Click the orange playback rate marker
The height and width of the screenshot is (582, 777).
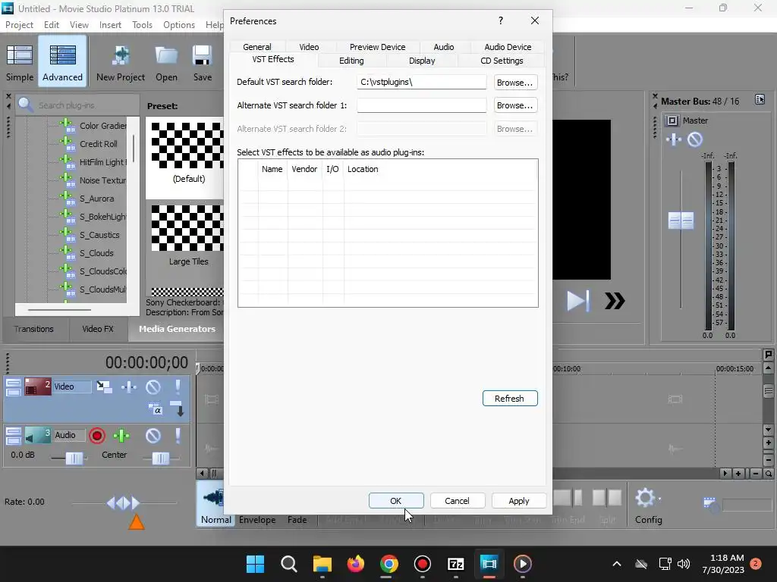coord(137,521)
